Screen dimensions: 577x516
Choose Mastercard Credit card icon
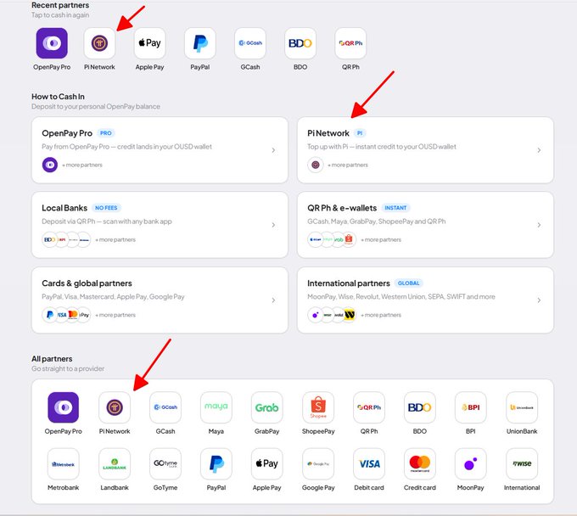click(420, 463)
